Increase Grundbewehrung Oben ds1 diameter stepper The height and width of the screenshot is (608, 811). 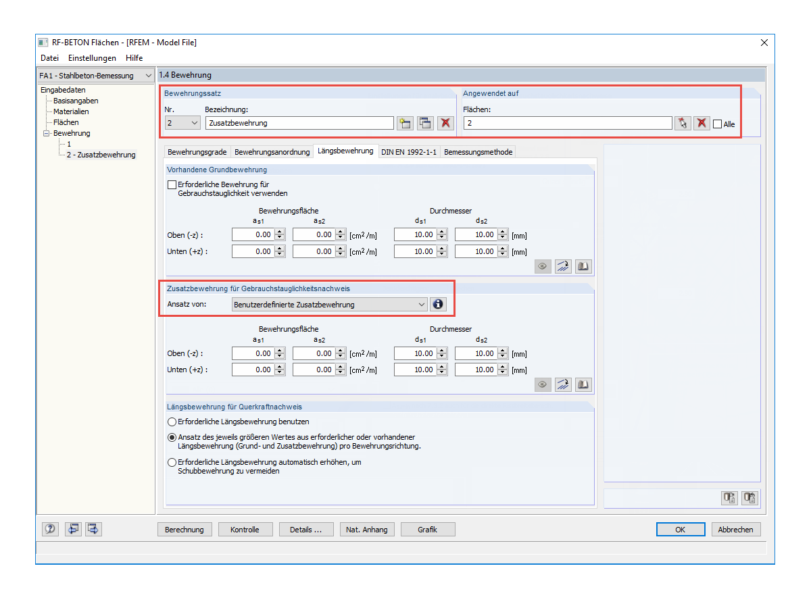click(442, 232)
